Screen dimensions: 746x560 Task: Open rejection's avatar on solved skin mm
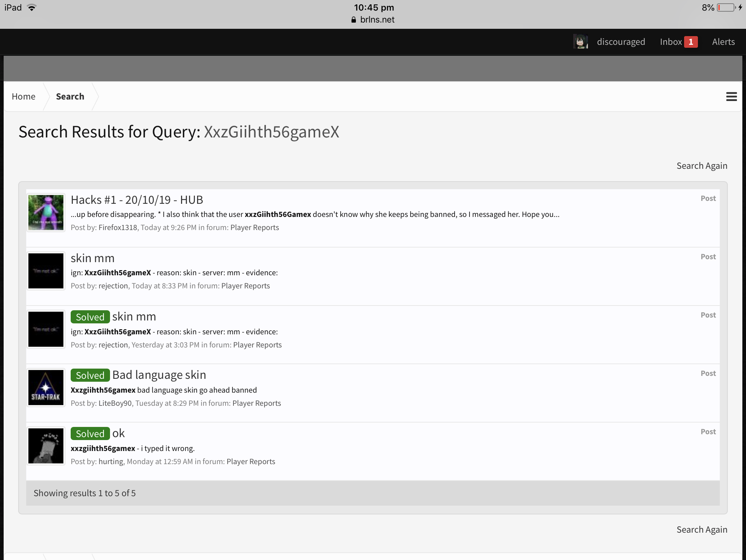pyautogui.click(x=46, y=329)
